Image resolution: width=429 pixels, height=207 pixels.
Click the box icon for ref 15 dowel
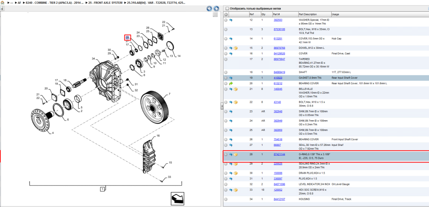236,48
